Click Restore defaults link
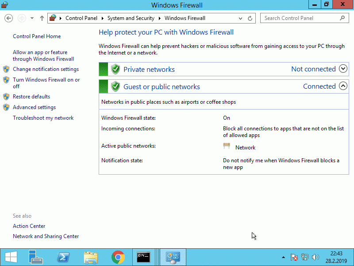The width and height of the screenshot is (354, 266). click(31, 97)
